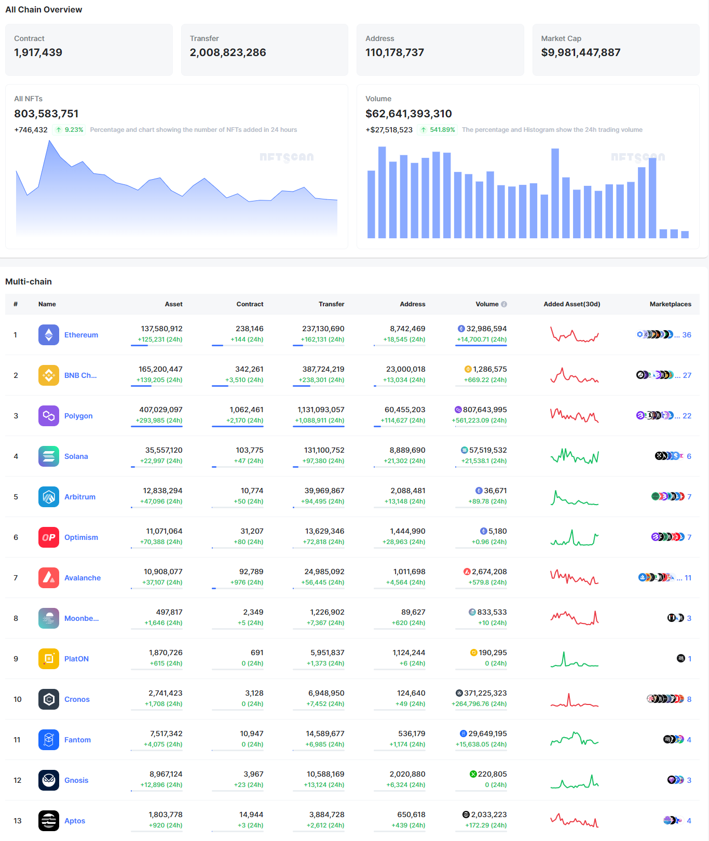The height and width of the screenshot is (841, 709).
Task: Open the PlatON chain name link
Action: pos(76,659)
